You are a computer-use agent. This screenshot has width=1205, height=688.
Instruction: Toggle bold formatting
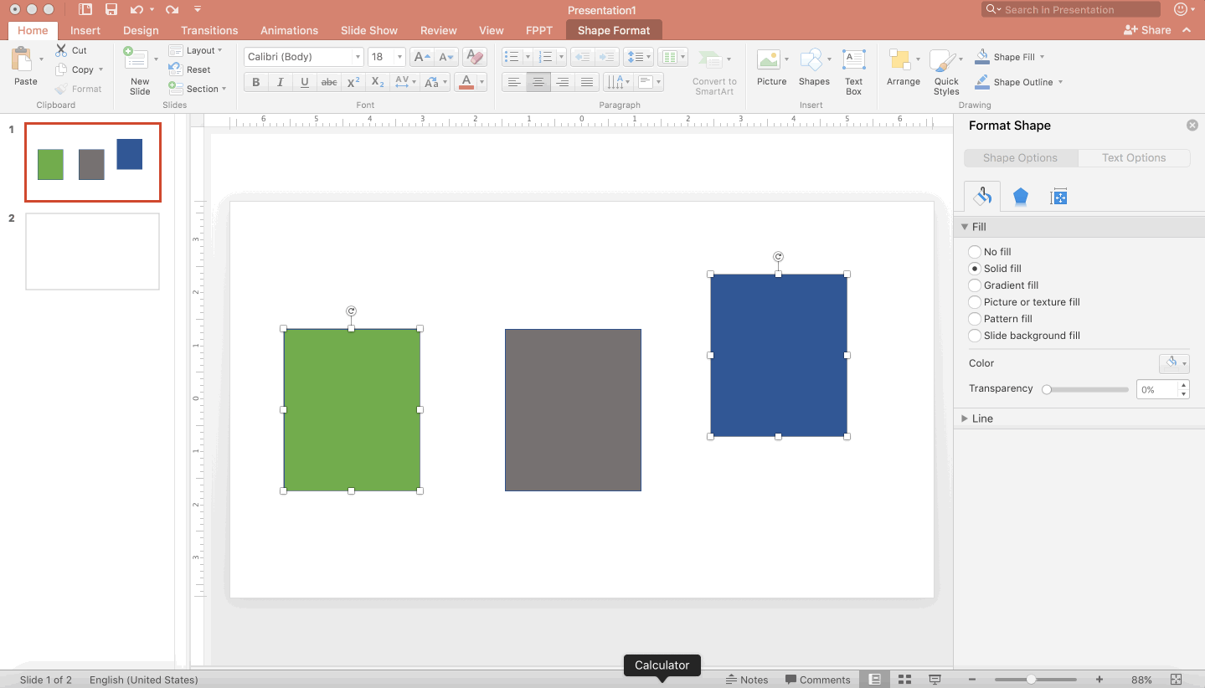(255, 82)
